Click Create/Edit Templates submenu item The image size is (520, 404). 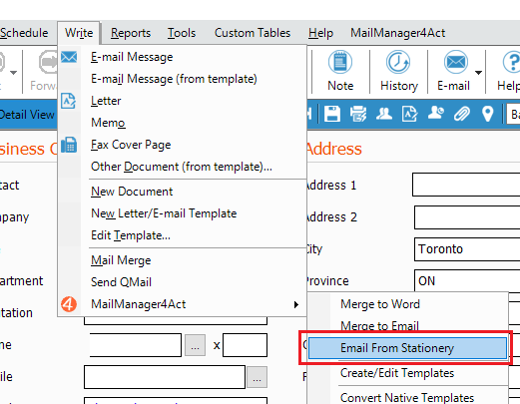point(397,373)
